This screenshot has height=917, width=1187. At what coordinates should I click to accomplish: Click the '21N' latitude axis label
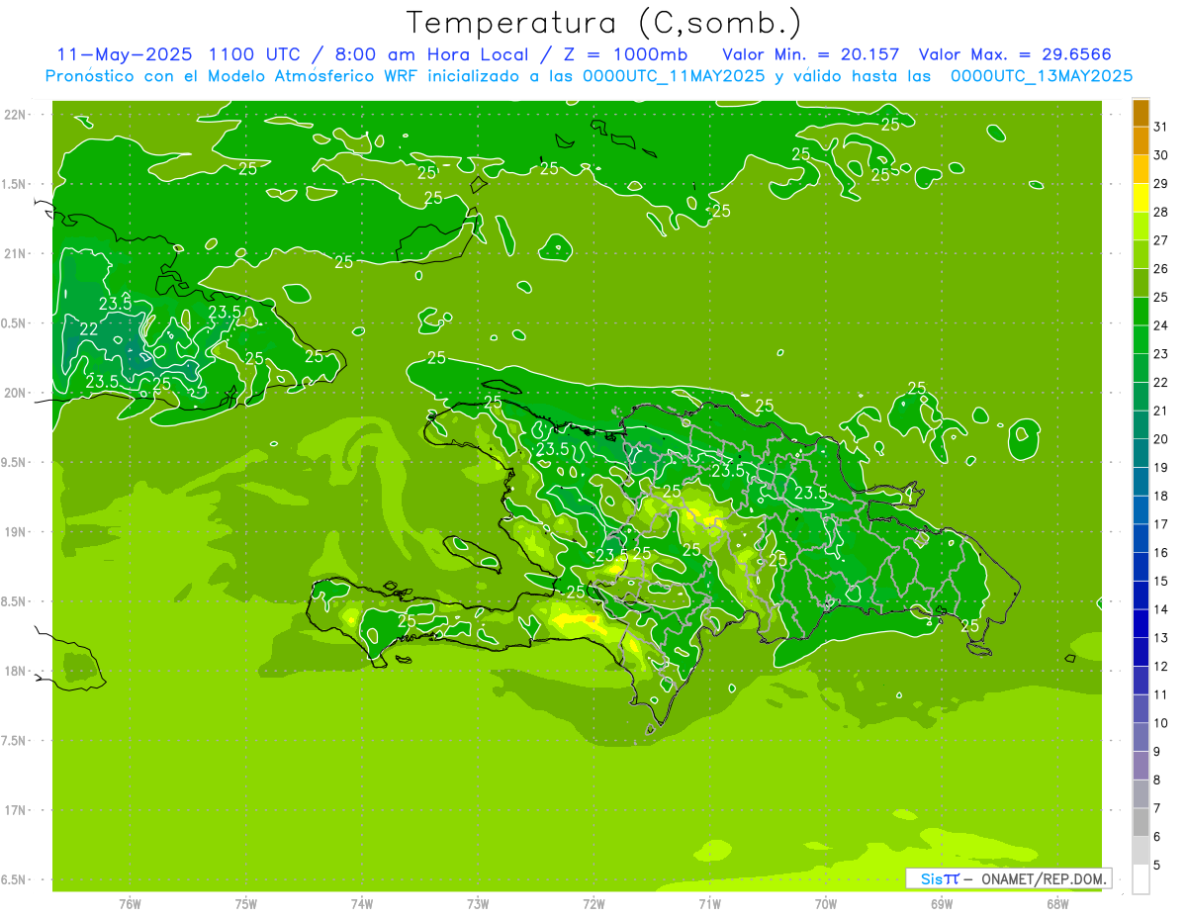point(16,253)
